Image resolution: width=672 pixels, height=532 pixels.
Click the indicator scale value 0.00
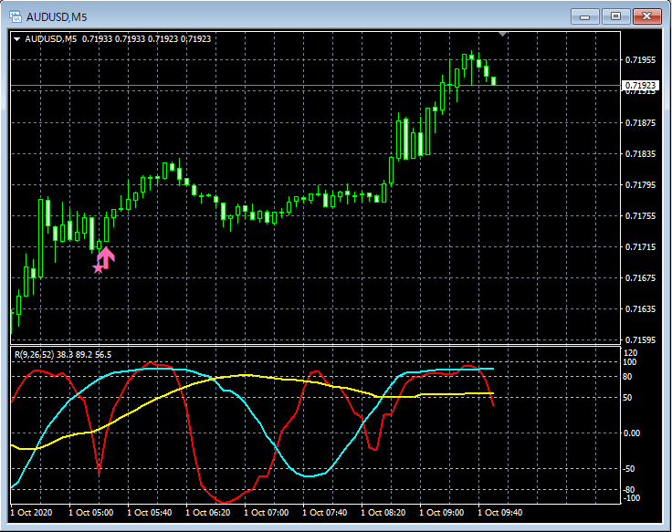632,433
